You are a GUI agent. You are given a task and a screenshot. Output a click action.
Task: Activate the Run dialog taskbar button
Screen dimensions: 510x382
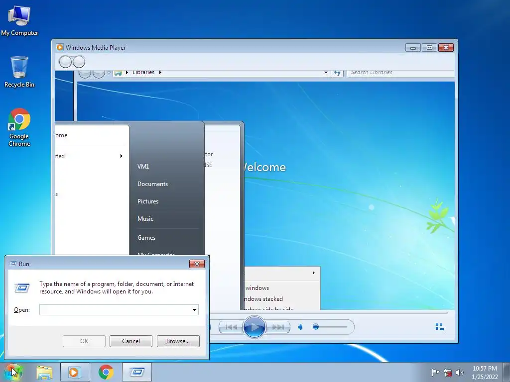pos(137,372)
